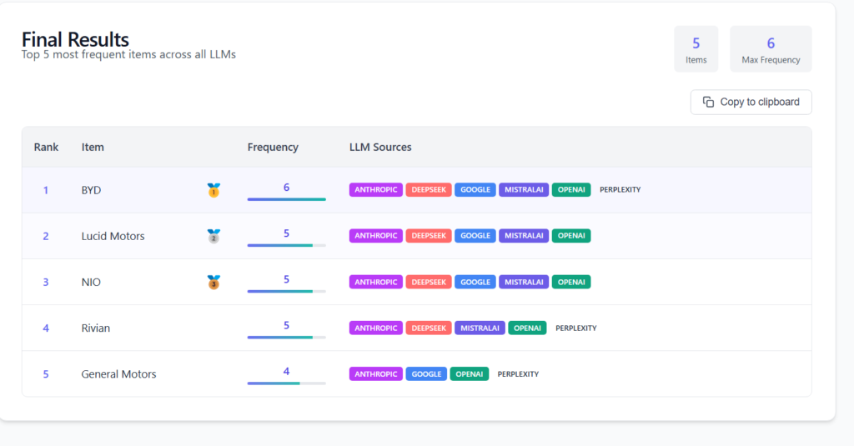Click the PERPLEXITY tag in General Motors row
854x446 pixels.
[518, 374]
